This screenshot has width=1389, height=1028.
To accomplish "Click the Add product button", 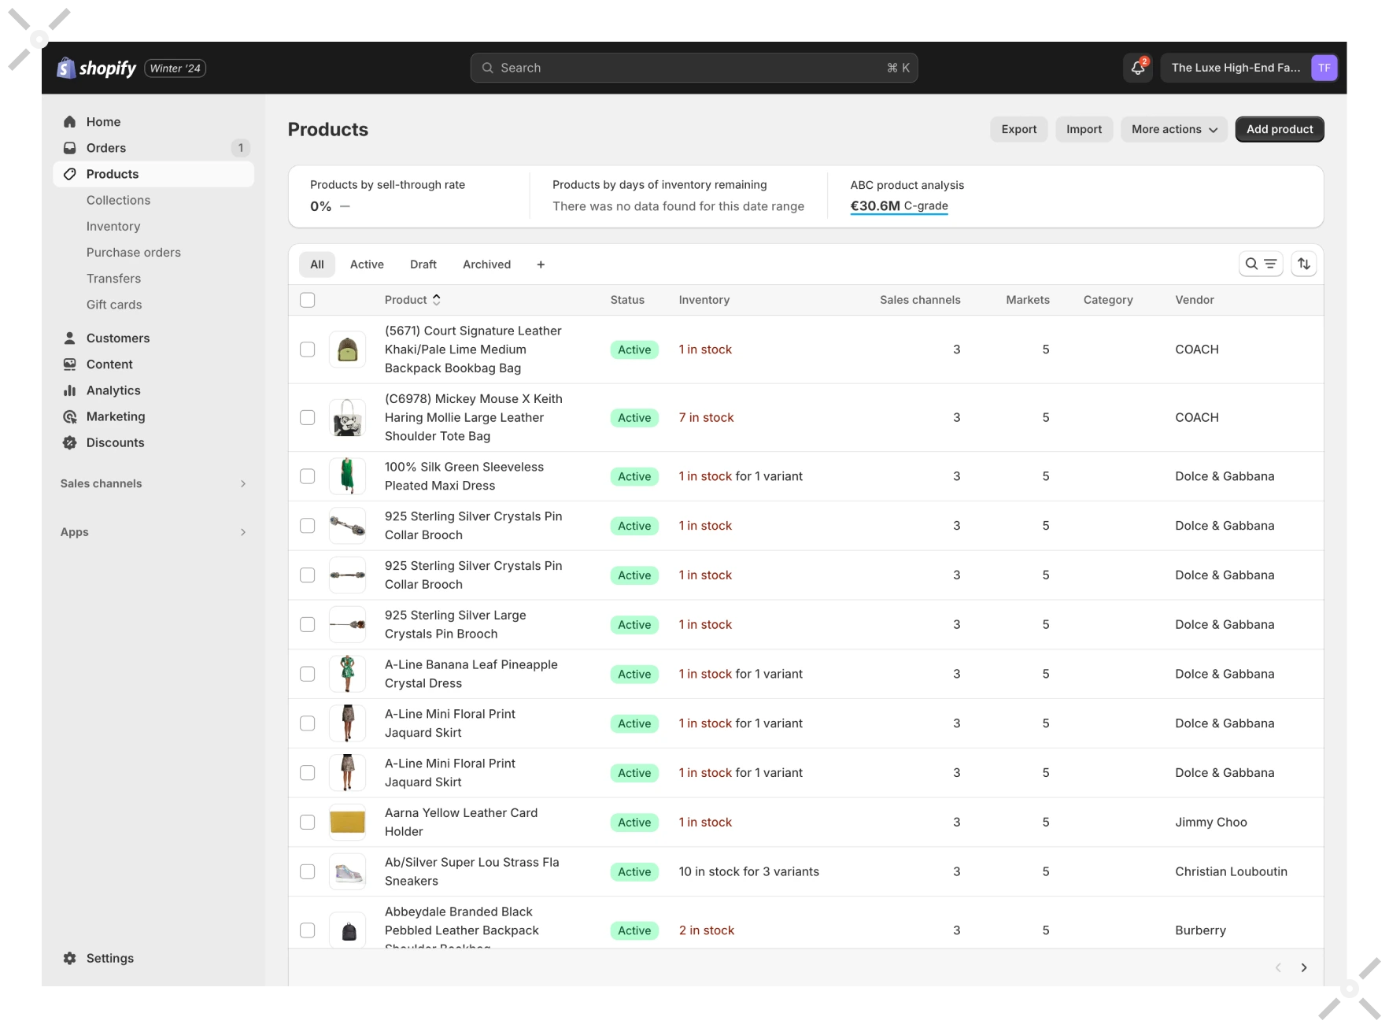I will (1279, 129).
